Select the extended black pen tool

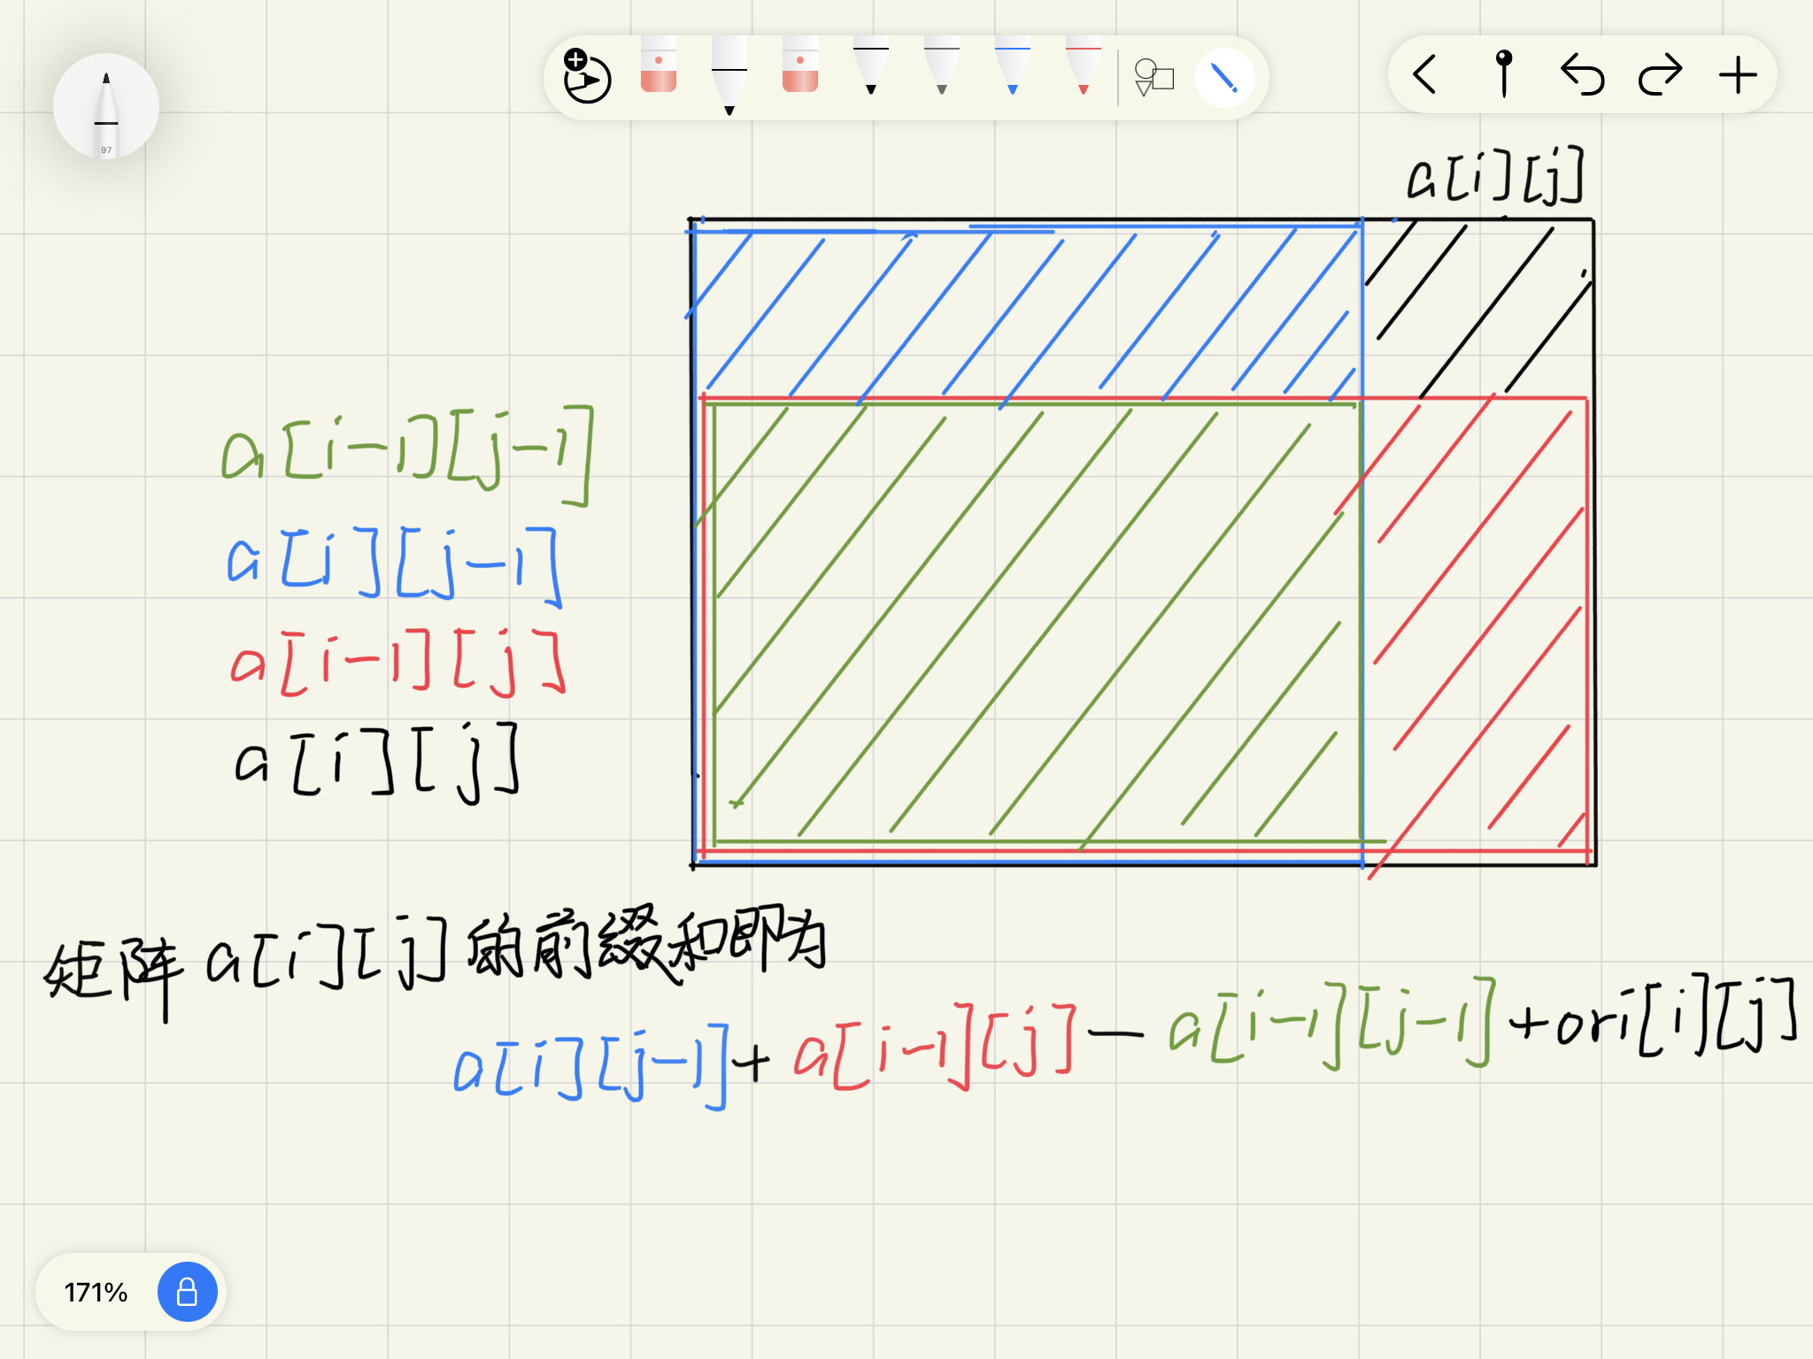(x=729, y=78)
